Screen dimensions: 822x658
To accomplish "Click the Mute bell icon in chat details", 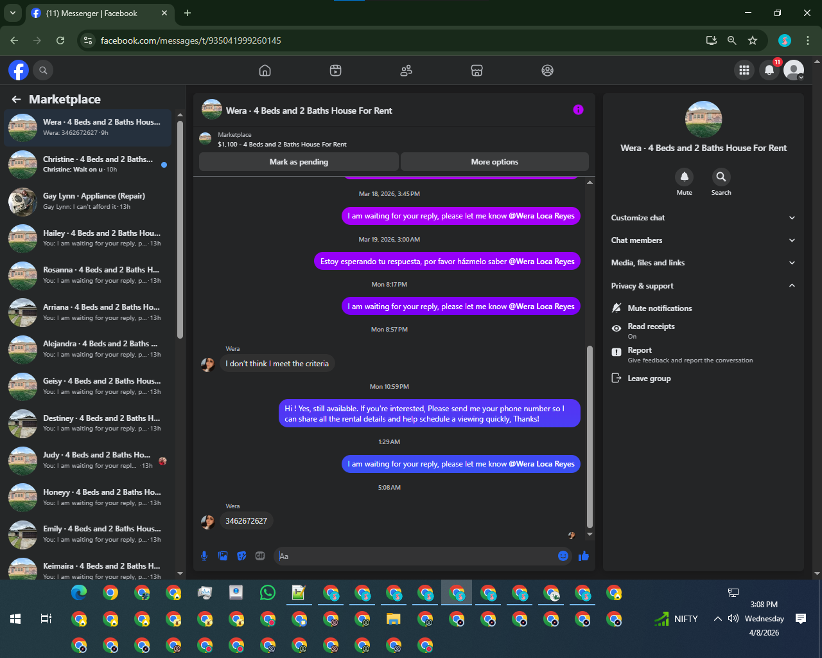I will pyautogui.click(x=685, y=177).
